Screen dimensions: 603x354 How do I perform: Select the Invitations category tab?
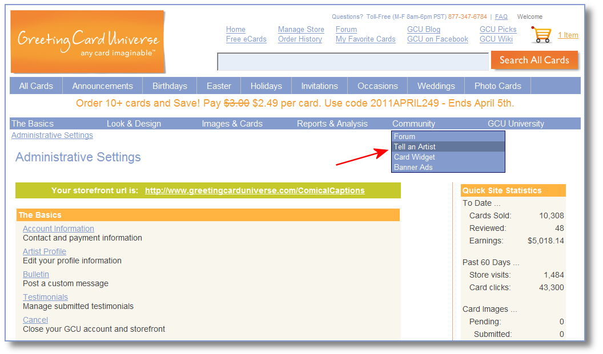[x=320, y=86]
